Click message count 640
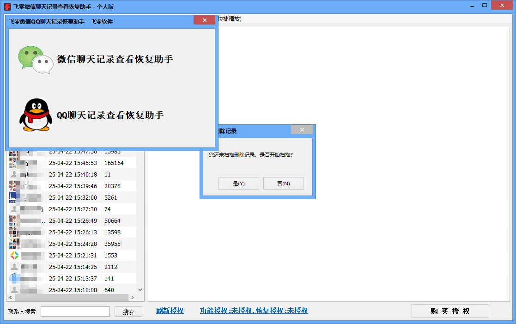 coord(109,290)
